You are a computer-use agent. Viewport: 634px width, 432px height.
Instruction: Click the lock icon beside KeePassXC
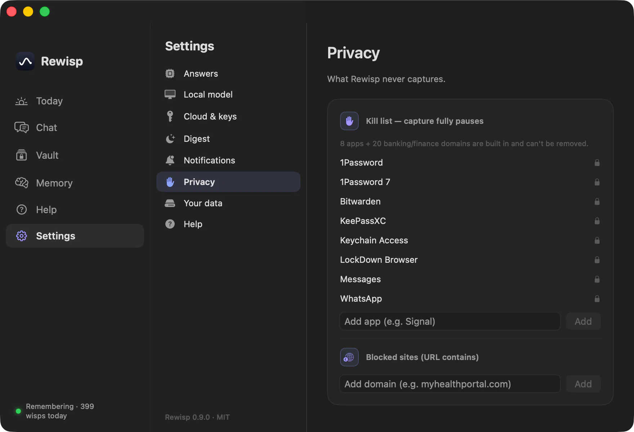(597, 221)
